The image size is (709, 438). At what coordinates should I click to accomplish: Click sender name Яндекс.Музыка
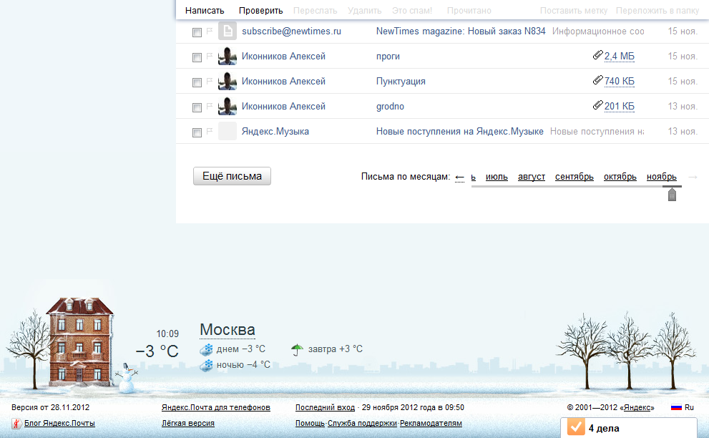tap(275, 131)
